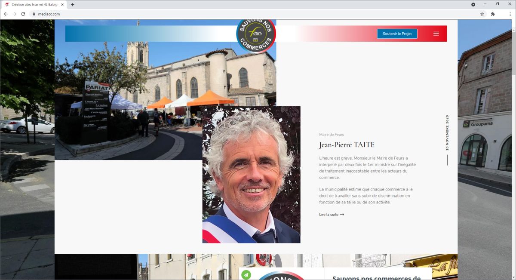
Task: Open the extensions puzzle icon
Action: (493, 14)
